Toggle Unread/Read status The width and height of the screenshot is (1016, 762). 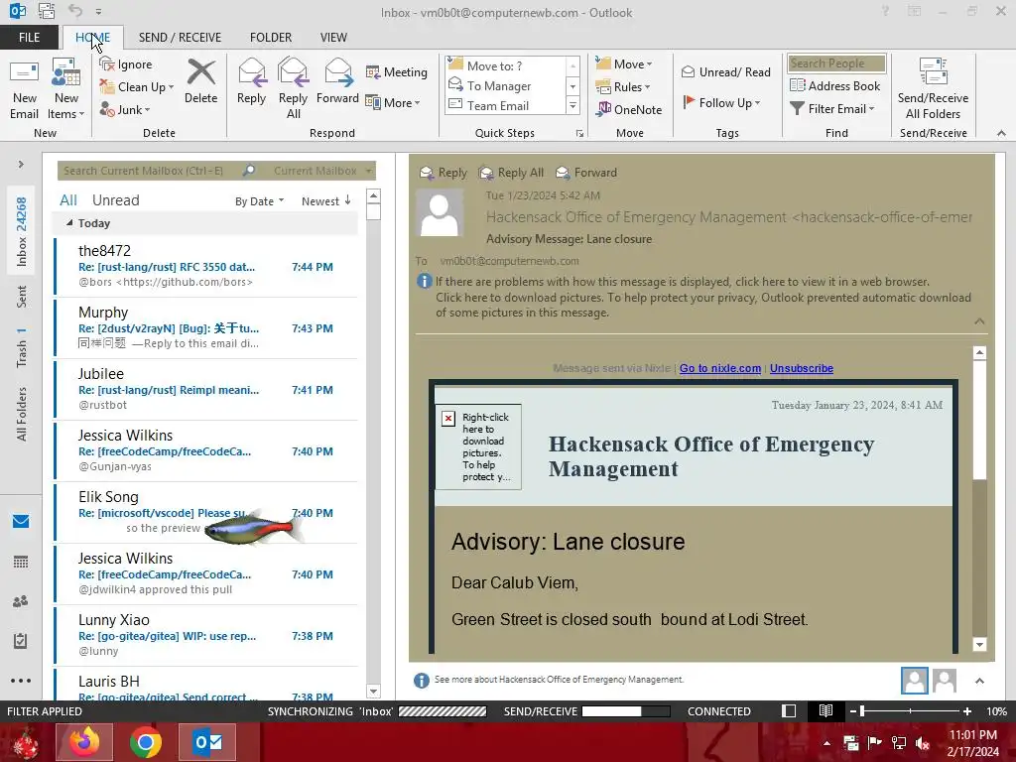tap(725, 71)
